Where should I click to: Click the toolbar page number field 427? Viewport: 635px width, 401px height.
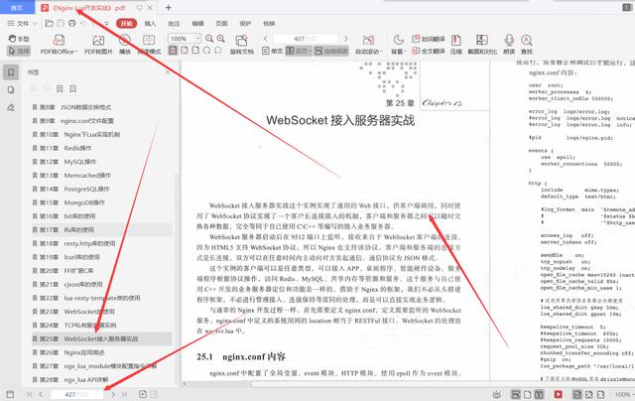pos(306,39)
